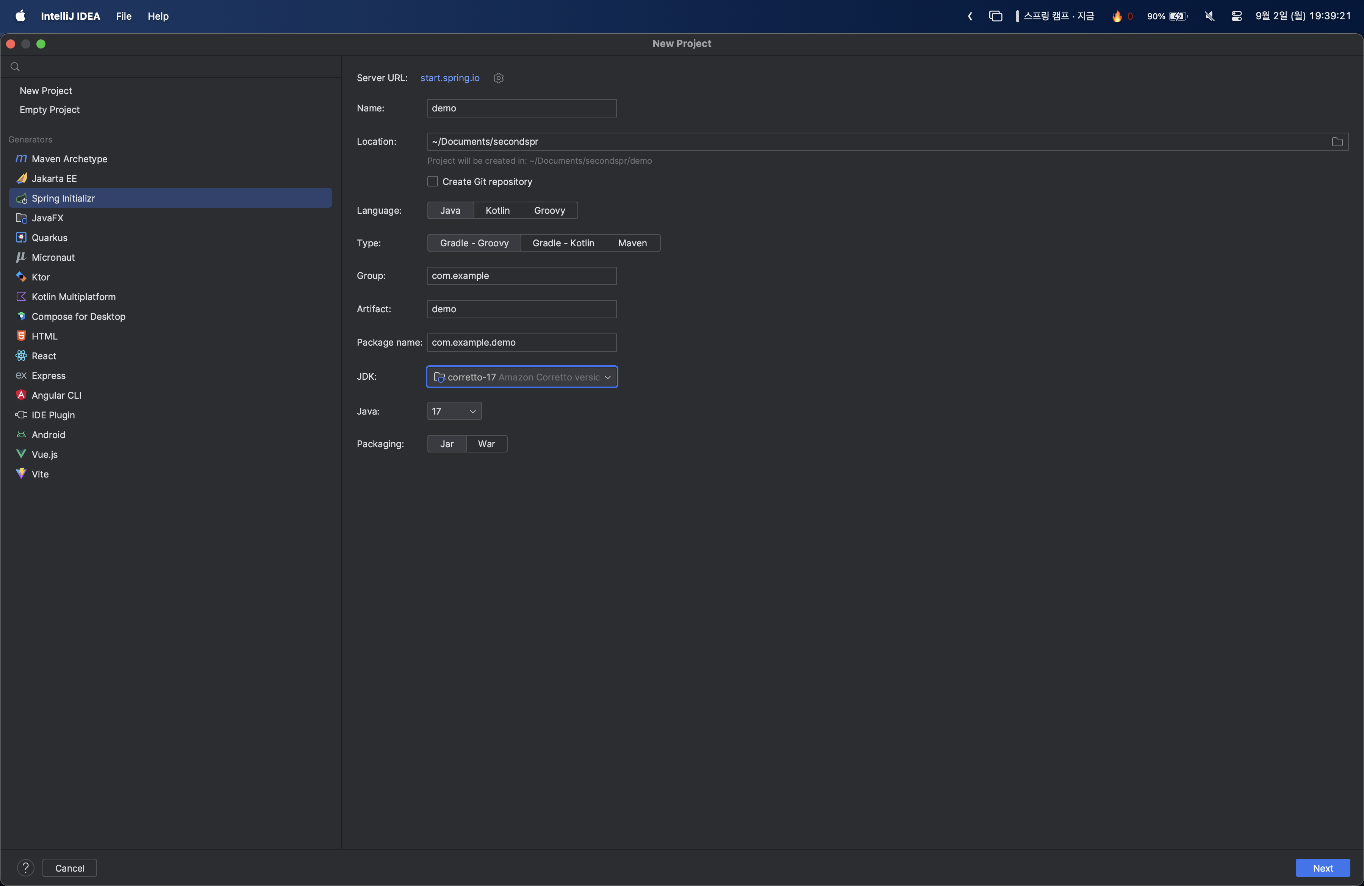Choose War packaging

tap(486, 444)
